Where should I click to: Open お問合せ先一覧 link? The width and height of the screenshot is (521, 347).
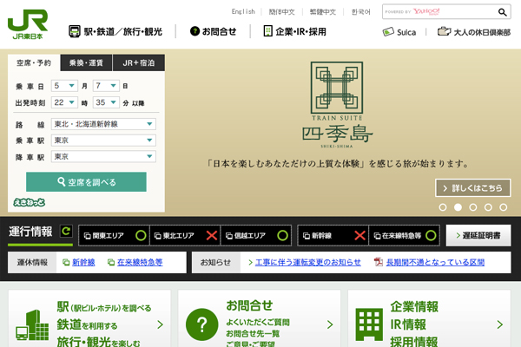[253, 334]
